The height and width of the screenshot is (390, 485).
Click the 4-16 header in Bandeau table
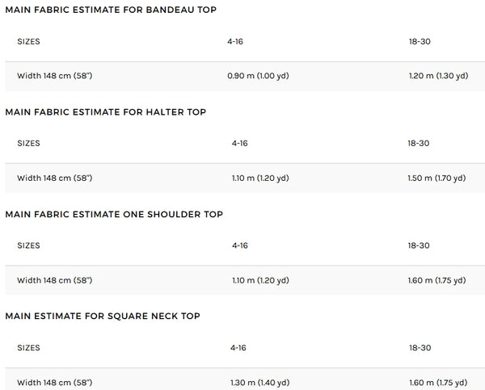235,40
